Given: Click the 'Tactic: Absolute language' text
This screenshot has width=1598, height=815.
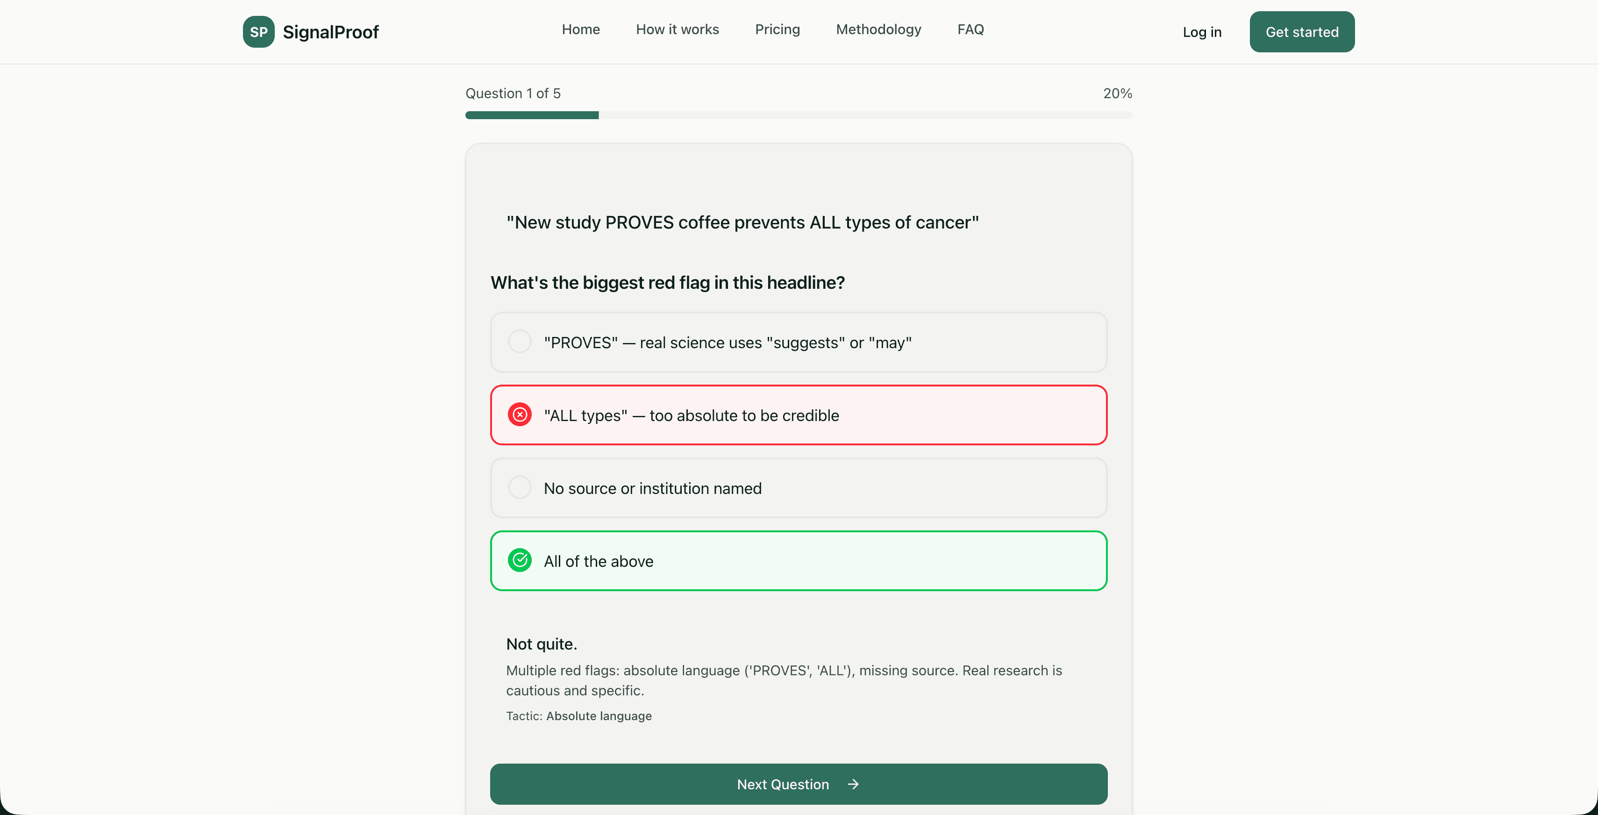Looking at the screenshot, I should 579,716.
